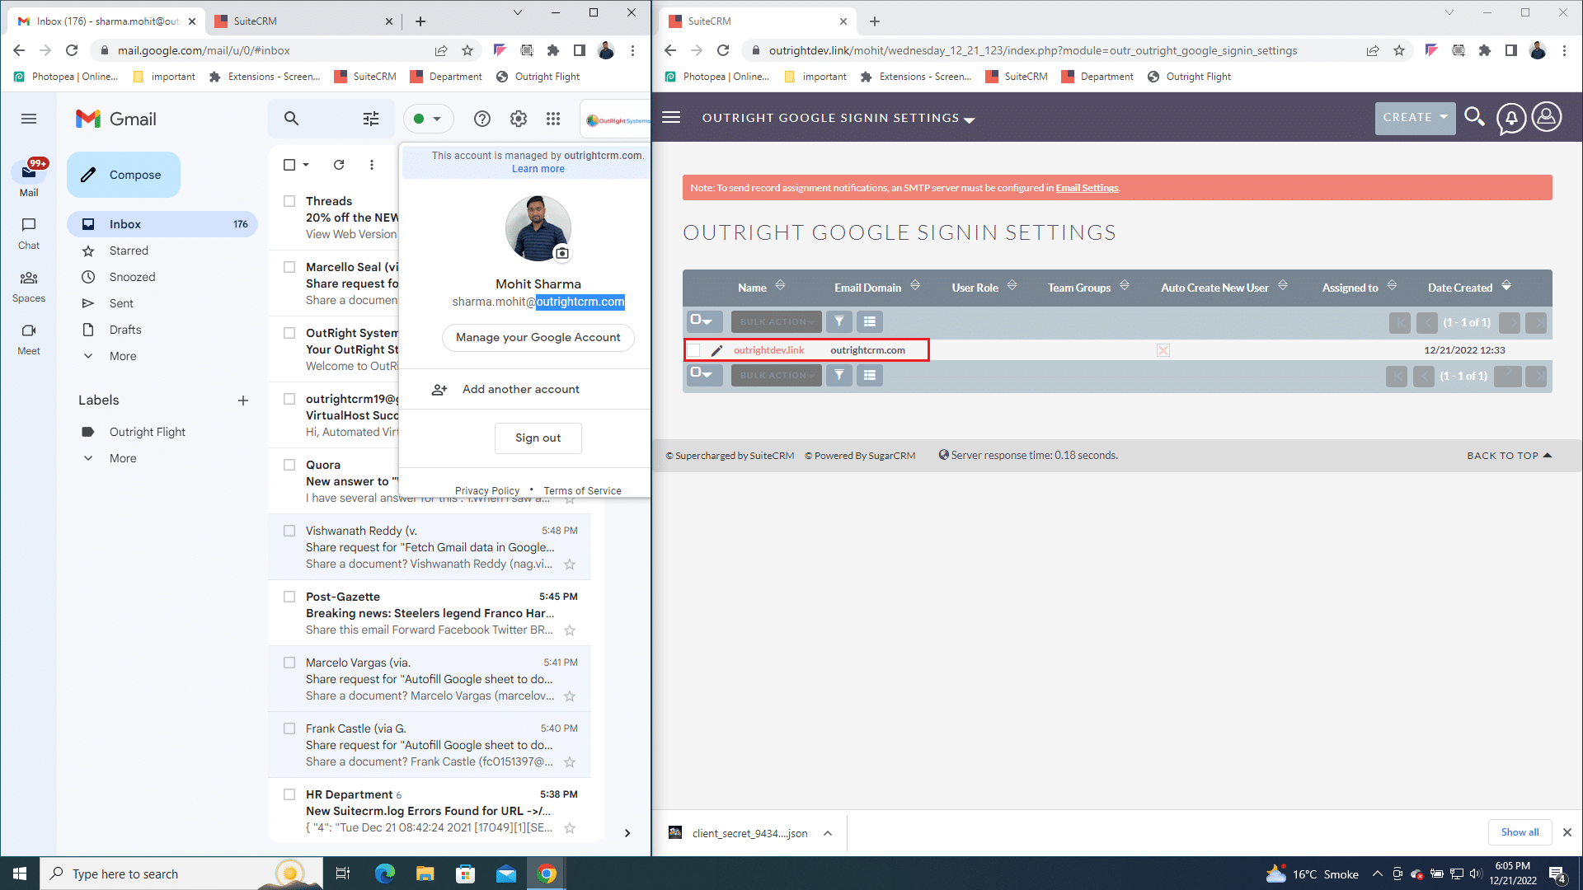Tick checkbox for Post-Gazette email
1583x890 pixels.
click(x=289, y=597)
